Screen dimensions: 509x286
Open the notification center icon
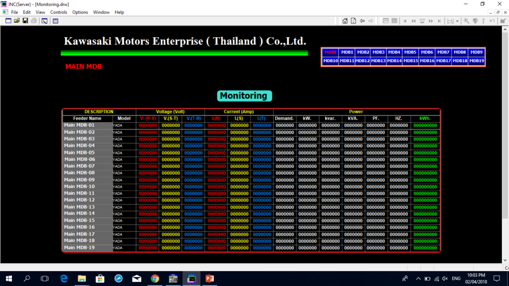pos(497,279)
